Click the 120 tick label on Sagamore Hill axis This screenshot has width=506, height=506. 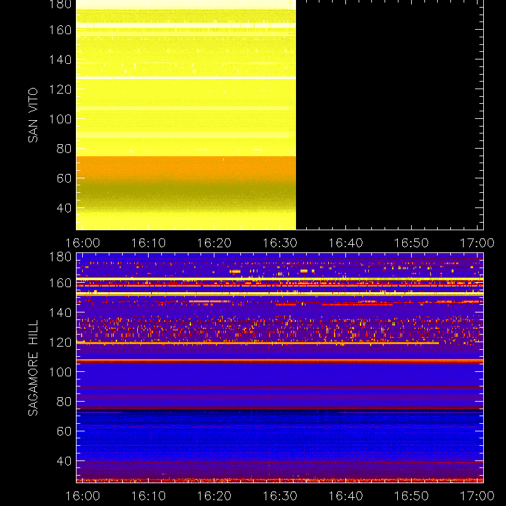click(x=60, y=342)
